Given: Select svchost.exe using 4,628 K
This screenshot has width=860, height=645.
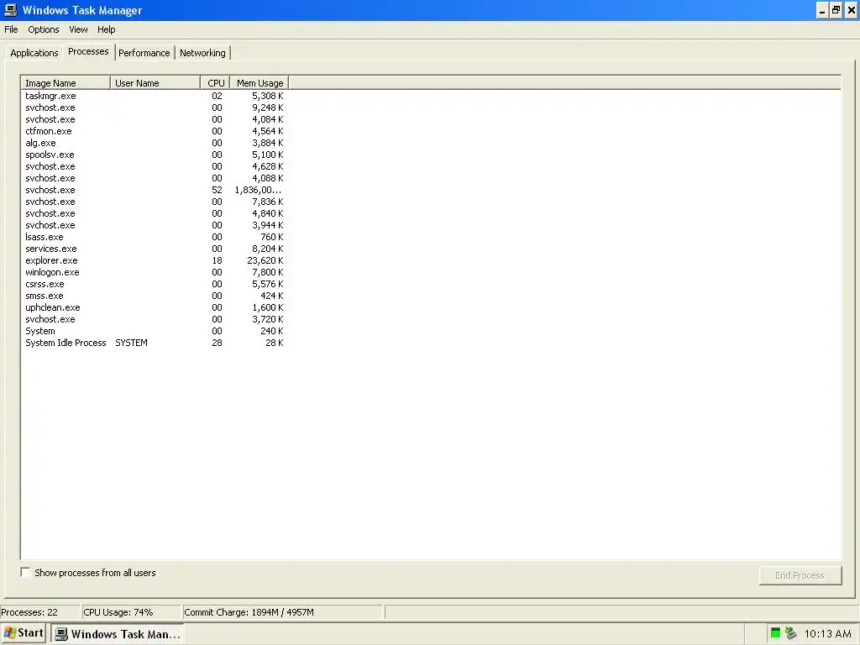Looking at the screenshot, I should (x=155, y=167).
